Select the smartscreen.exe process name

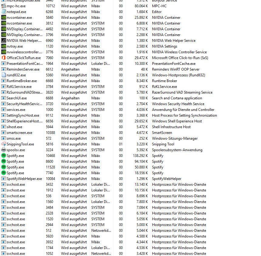click(19, 133)
